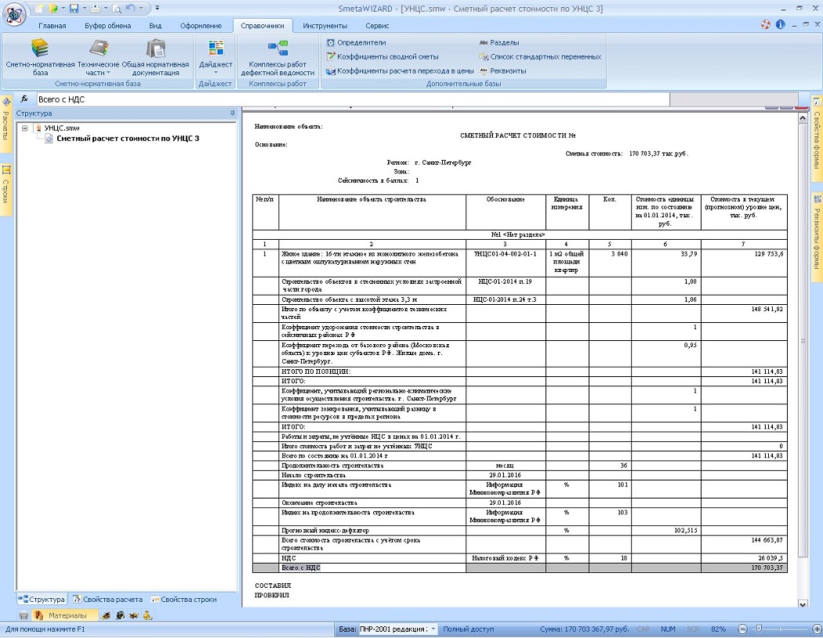Image resolution: width=823 pixels, height=638 pixels.
Task: Click the 82% zoom level indicator
Action: 719,629
